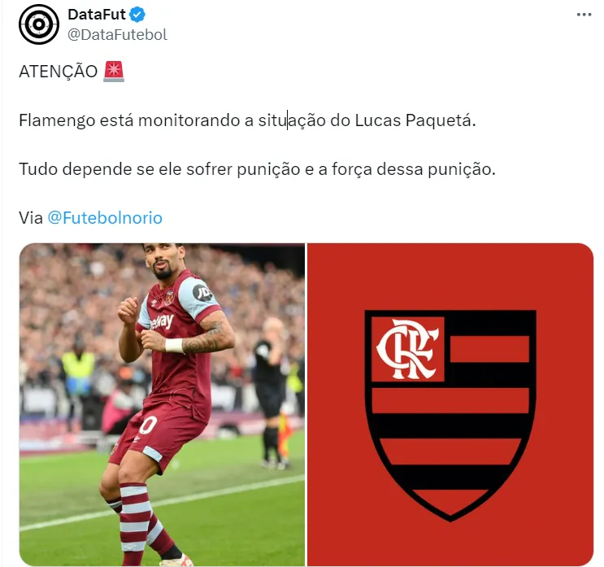The height and width of the screenshot is (567, 604).
Task: Click the betway sponsor on shirt
Action: tap(162, 321)
